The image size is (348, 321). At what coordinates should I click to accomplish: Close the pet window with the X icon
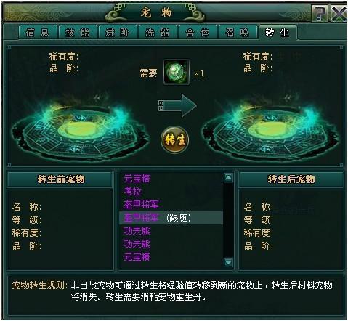339,14
